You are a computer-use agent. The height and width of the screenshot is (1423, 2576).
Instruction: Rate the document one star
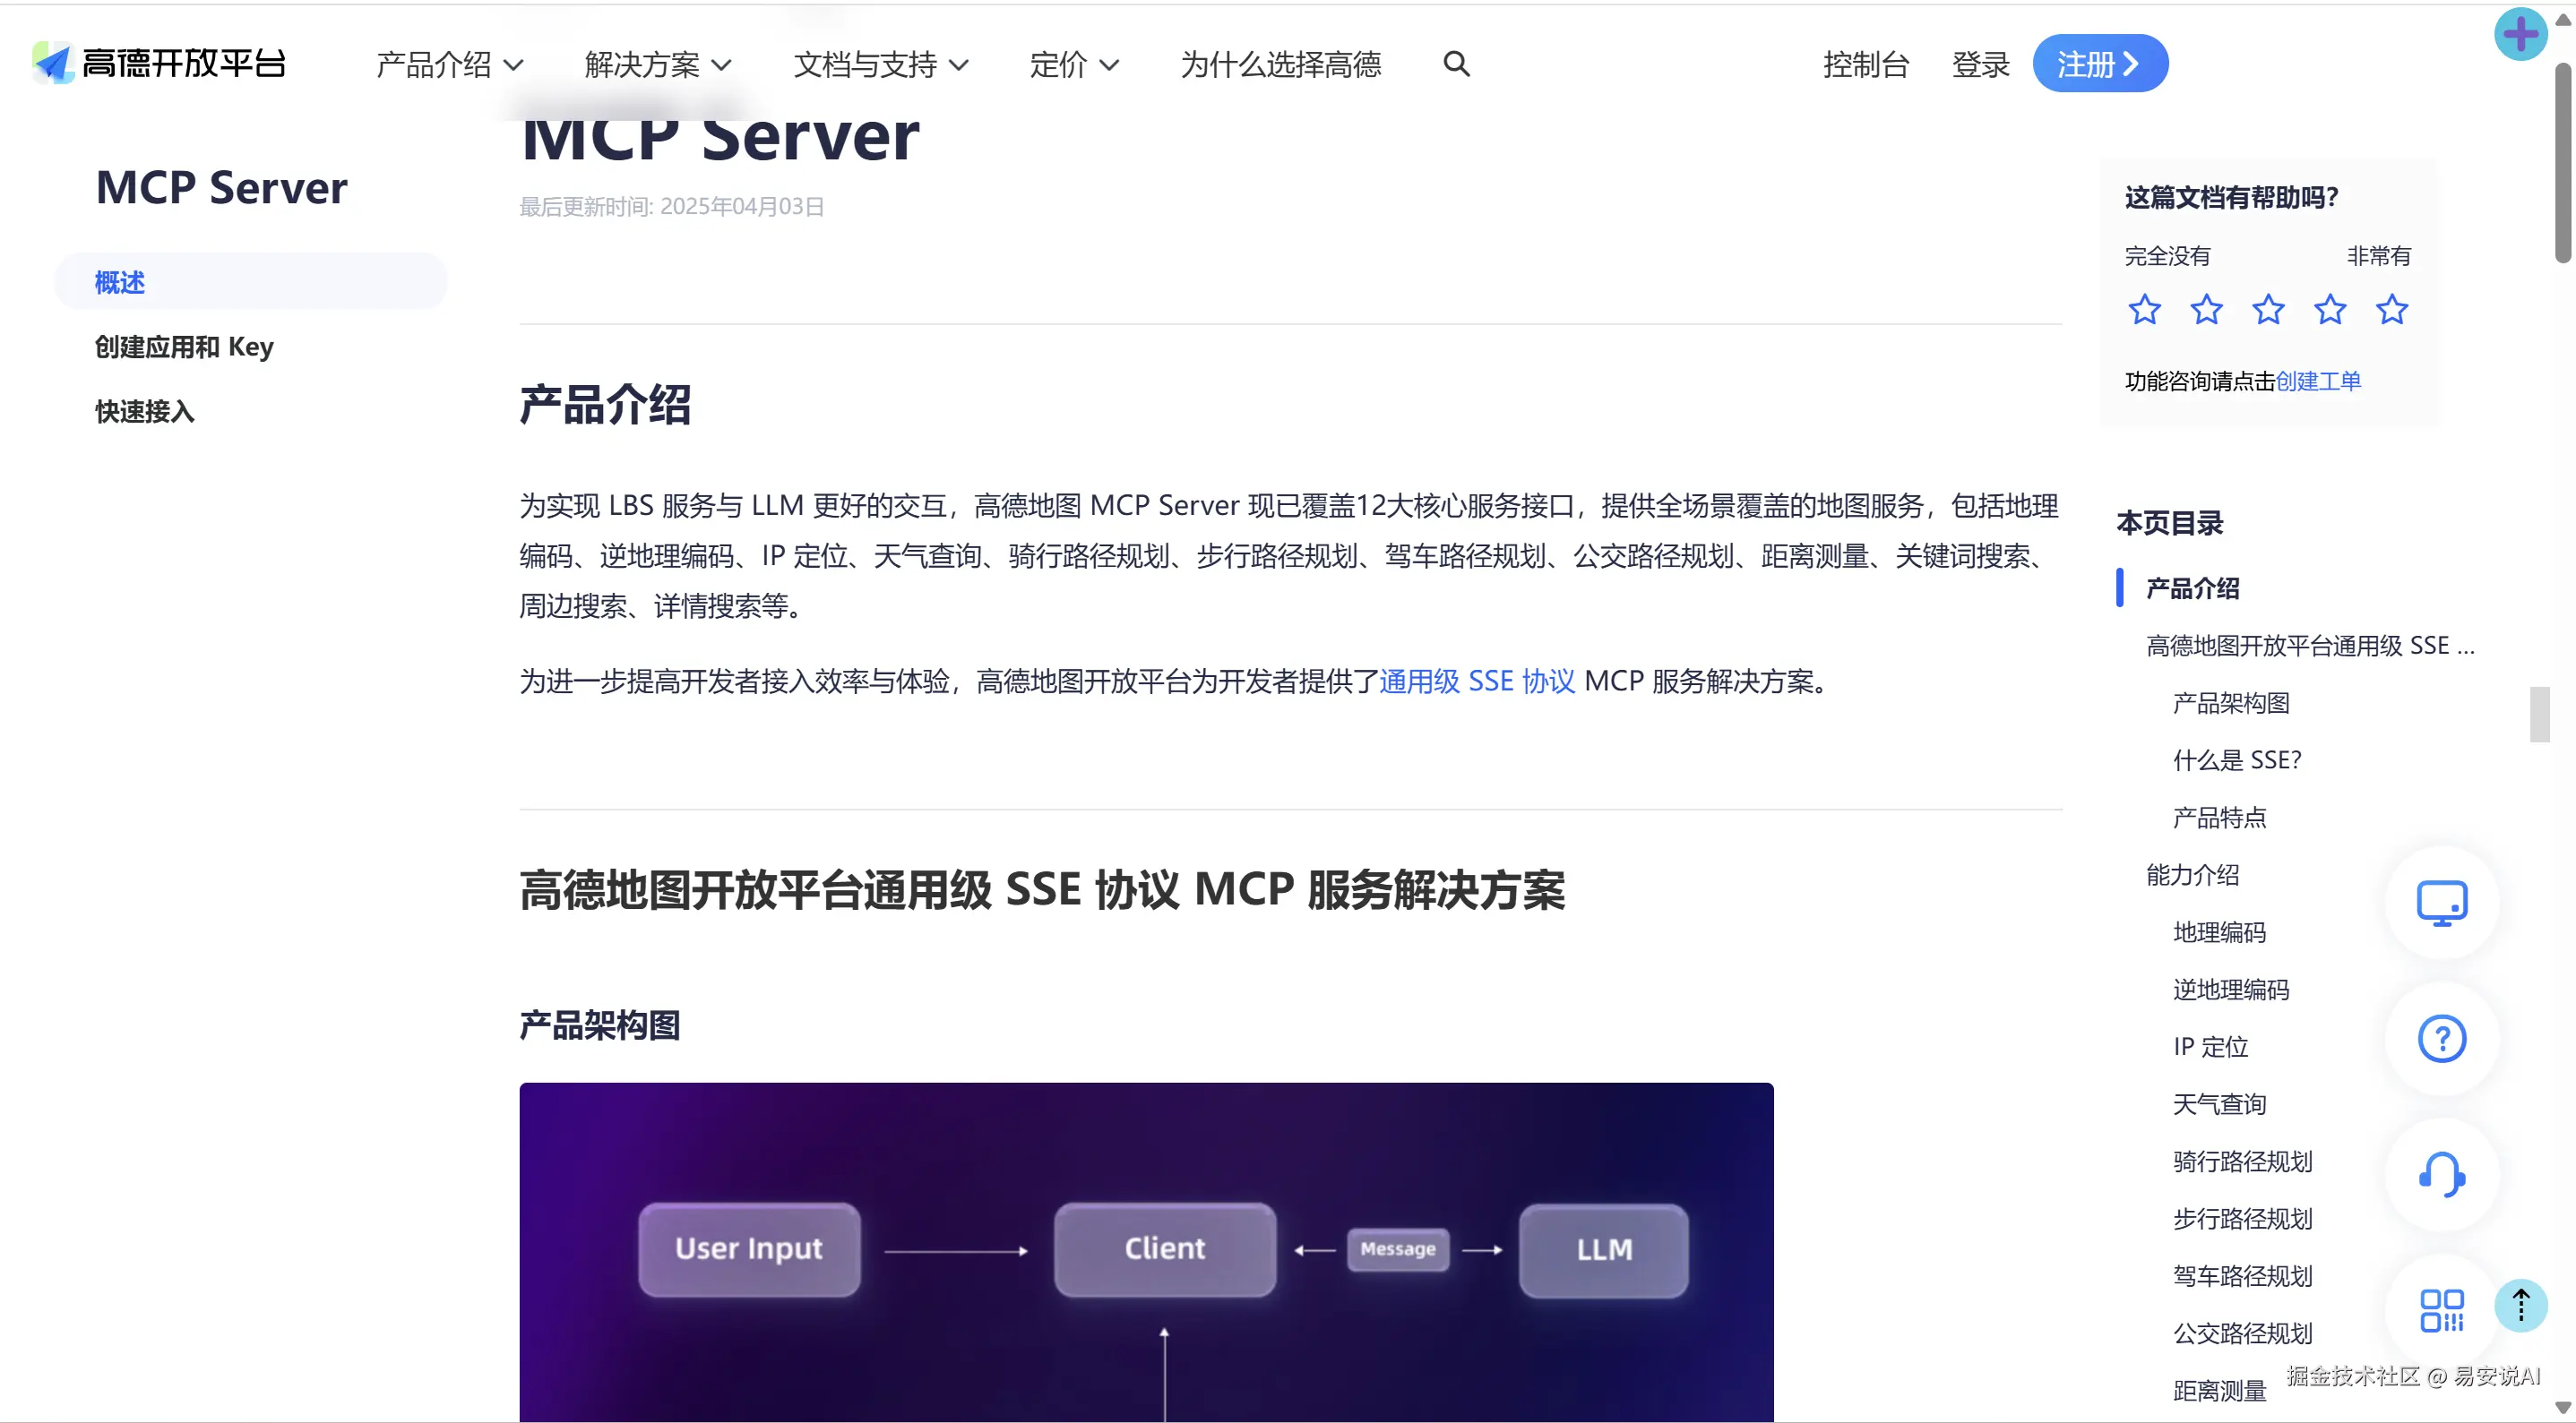[2144, 310]
